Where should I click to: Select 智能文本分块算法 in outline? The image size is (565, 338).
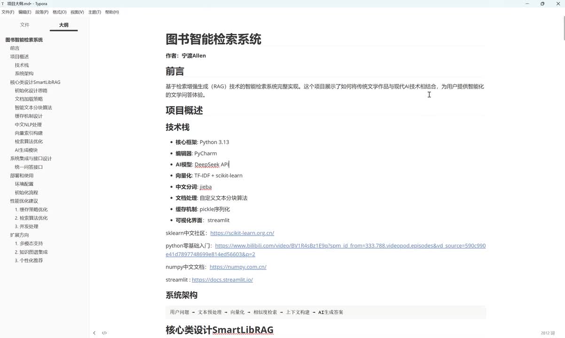click(x=33, y=108)
